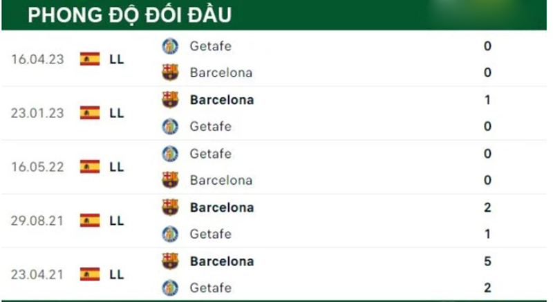This screenshot has width=553, height=302.
Task: Click Spain flag beside 16.04.23 date
Action: tap(90, 59)
